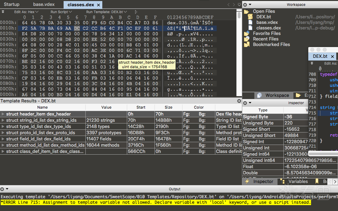The width and height of the screenshot is (338, 211).
Task: Sort results by Start column header
Action: [x=141, y=108]
